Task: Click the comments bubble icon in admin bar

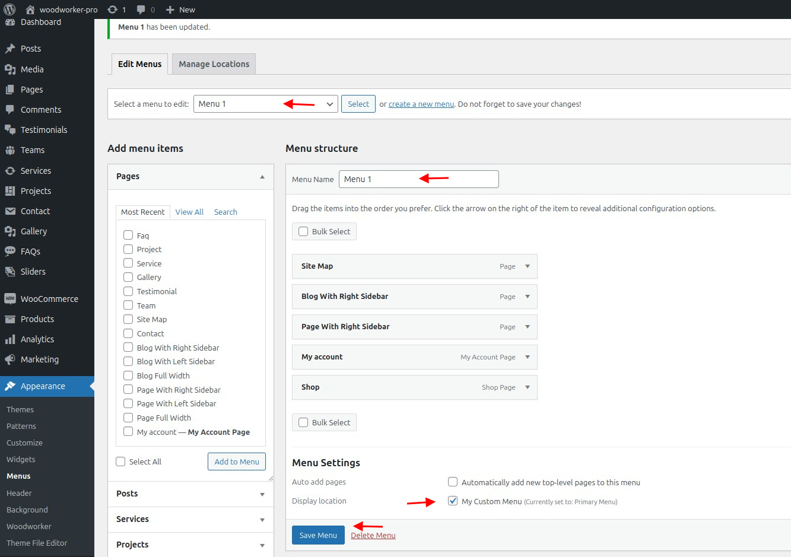Action: click(141, 9)
